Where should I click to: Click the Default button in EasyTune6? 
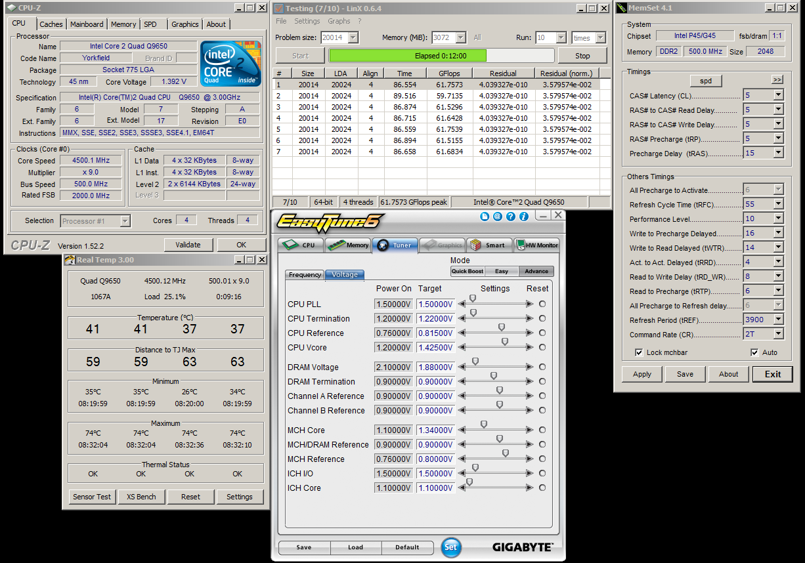407,547
